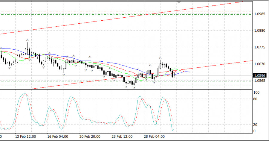
Task: Click the 20 Feb 20:00 time label
Action: (90, 137)
